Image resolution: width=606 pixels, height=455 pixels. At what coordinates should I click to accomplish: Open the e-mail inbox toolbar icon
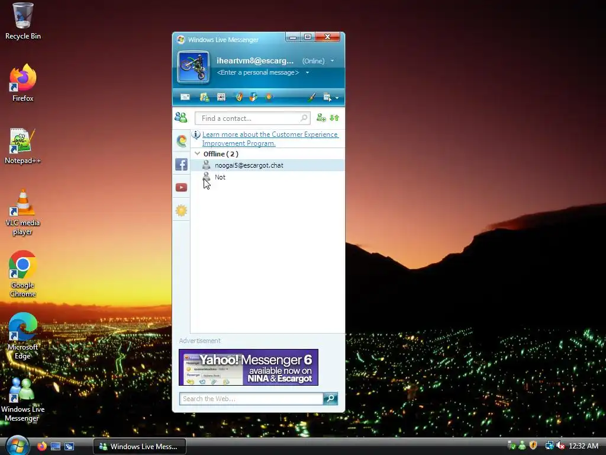pos(185,97)
